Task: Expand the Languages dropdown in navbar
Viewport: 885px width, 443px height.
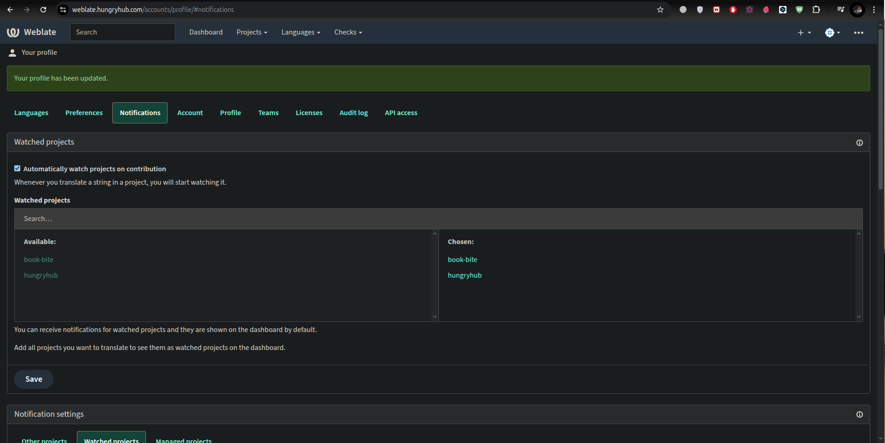Action: (300, 32)
